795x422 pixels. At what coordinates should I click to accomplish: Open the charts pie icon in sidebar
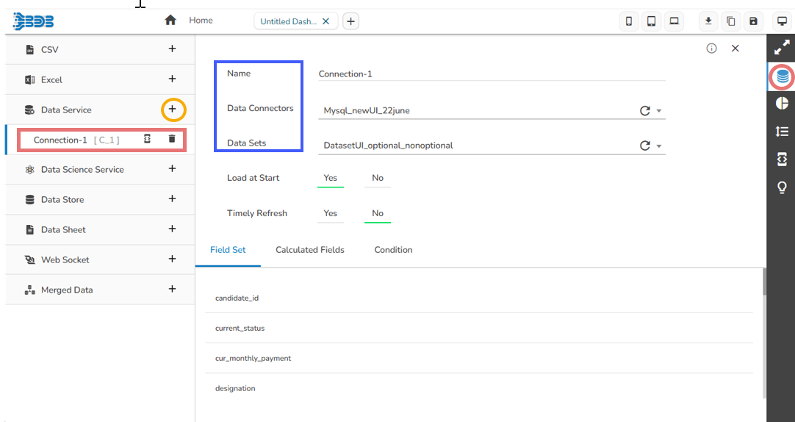pyautogui.click(x=782, y=103)
